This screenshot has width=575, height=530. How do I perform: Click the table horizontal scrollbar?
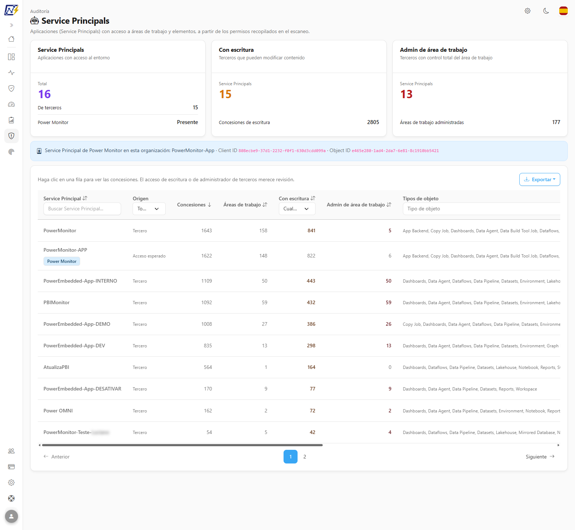(x=182, y=445)
